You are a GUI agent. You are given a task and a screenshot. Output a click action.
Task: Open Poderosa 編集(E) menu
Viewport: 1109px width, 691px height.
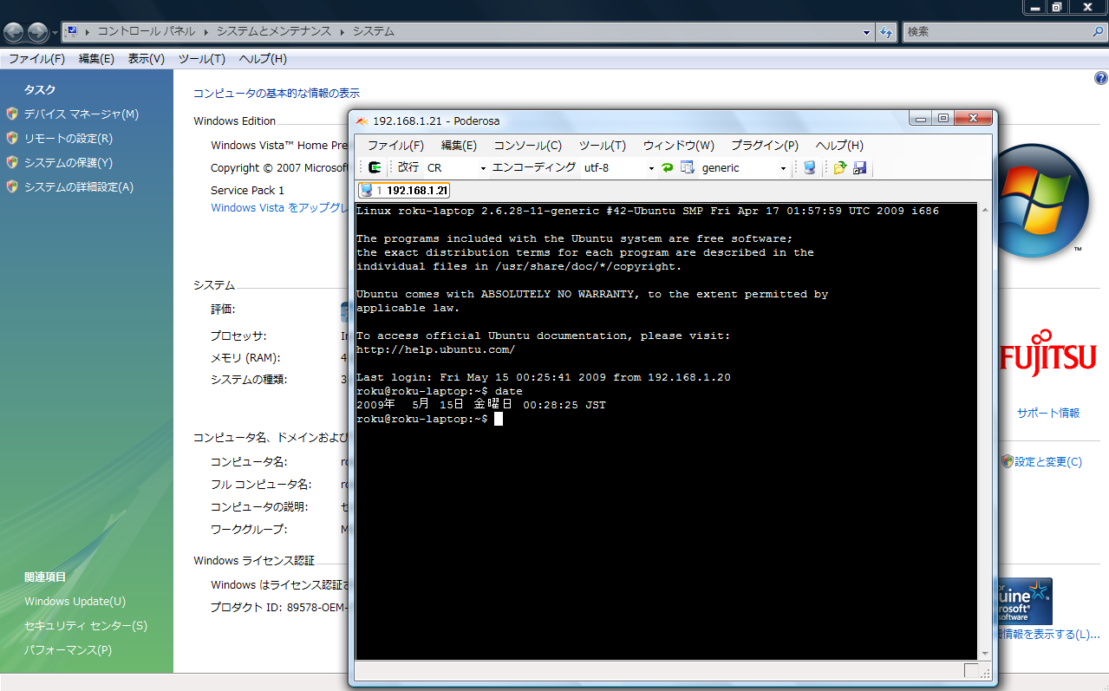pos(459,145)
